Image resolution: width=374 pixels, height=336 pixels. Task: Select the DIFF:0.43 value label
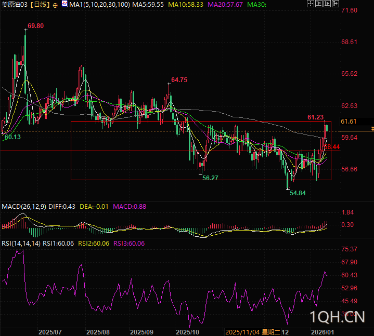click(62, 207)
